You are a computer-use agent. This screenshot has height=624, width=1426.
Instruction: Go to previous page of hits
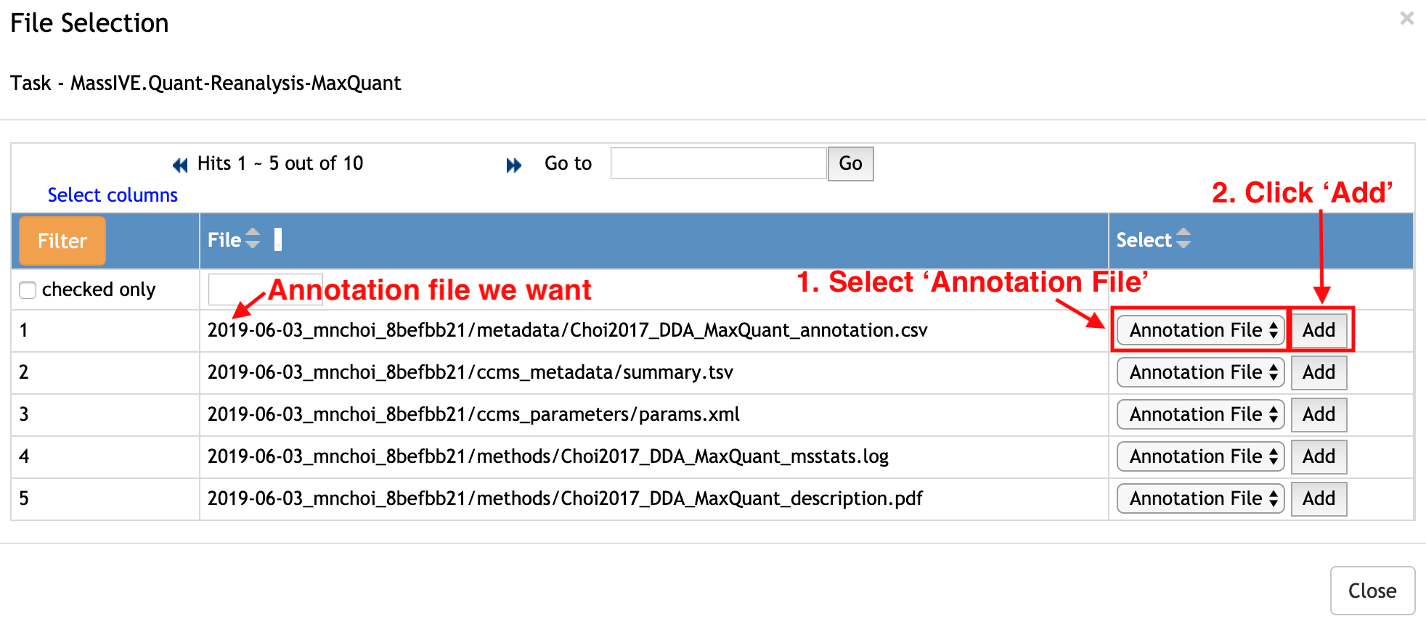(x=180, y=165)
